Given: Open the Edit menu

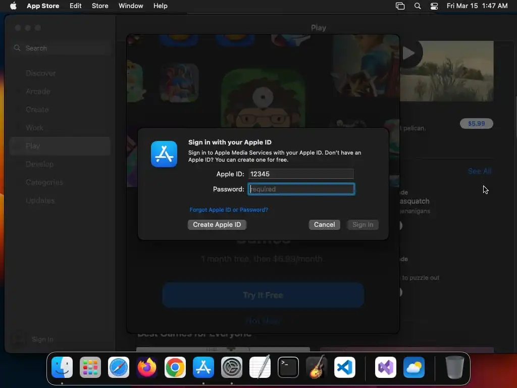Looking at the screenshot, I should click(76, 6).
